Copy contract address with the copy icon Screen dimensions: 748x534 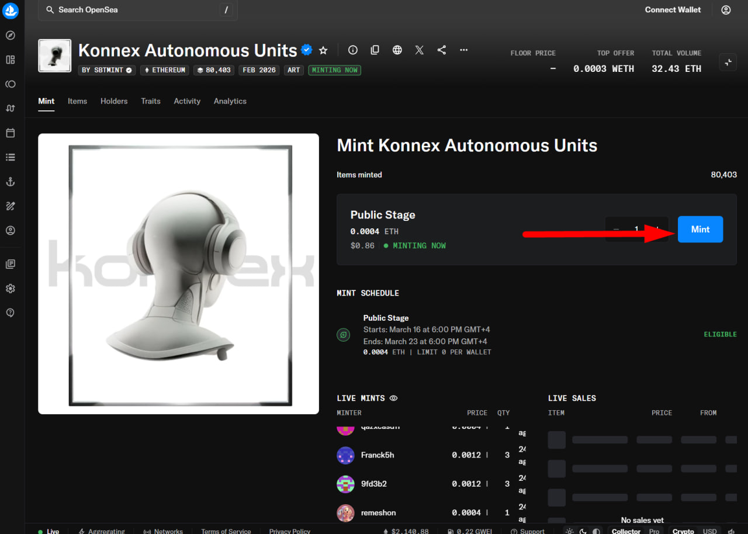click(x=375, y=50)
